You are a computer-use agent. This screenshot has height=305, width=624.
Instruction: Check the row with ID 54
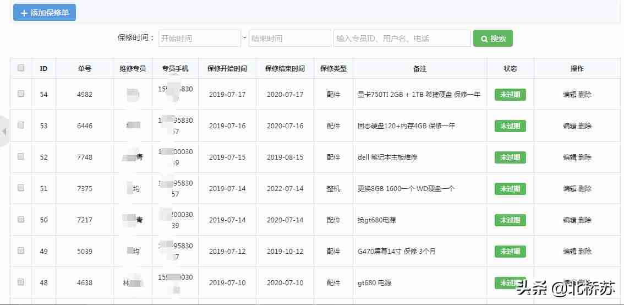(x=21, y=94)
